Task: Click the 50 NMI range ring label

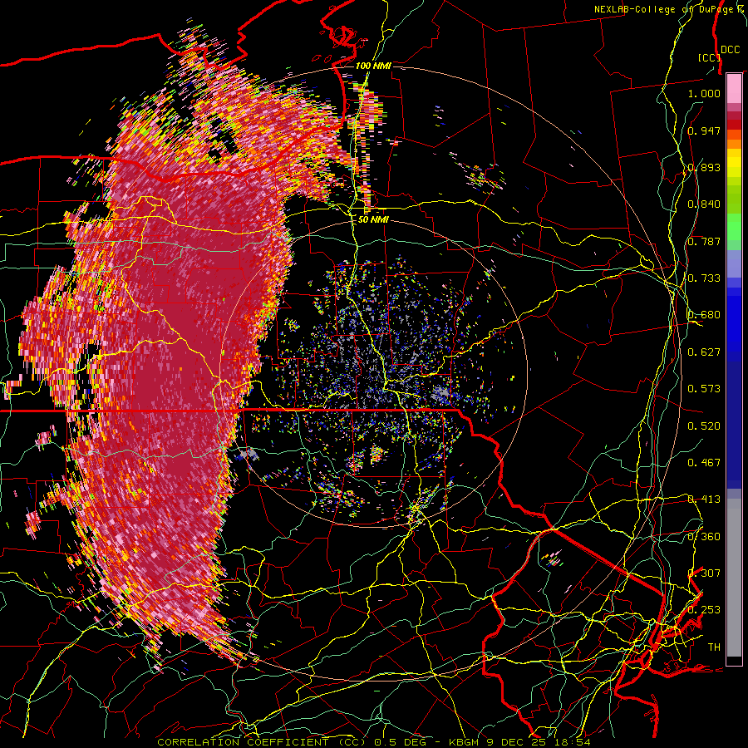Action: point(373,220)
